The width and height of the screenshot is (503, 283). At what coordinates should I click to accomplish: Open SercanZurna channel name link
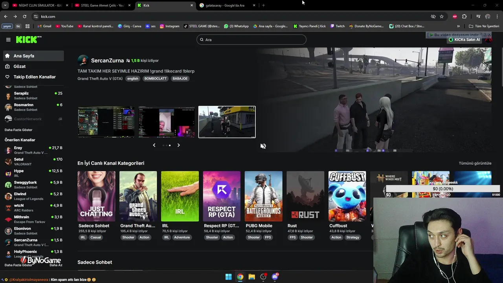point(107,61)
